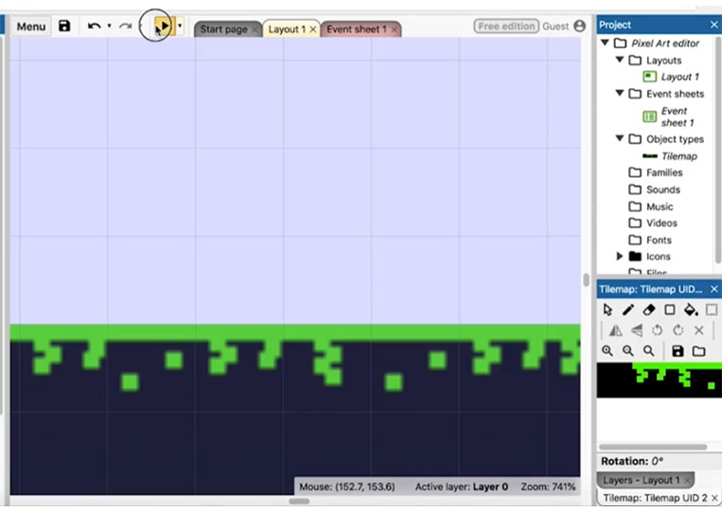The width and height of the screenshot is (722, 512).
Task: Switch to the Event sheet 1 tab
Action: pyautogui.click(x=357, y=29)
